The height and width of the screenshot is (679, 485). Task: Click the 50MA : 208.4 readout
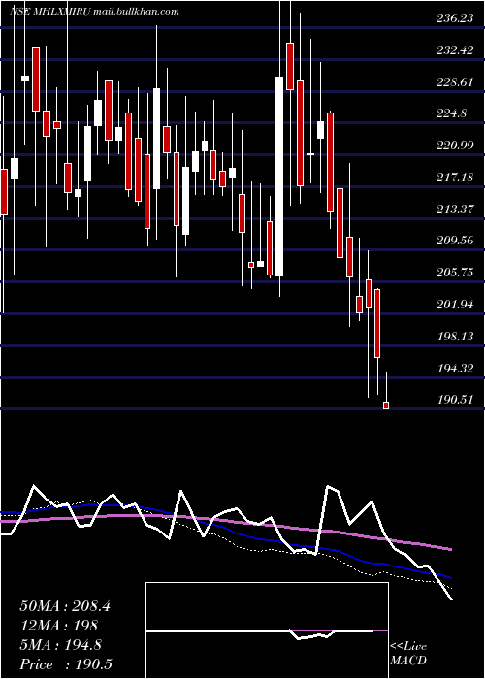pos(65,606)
